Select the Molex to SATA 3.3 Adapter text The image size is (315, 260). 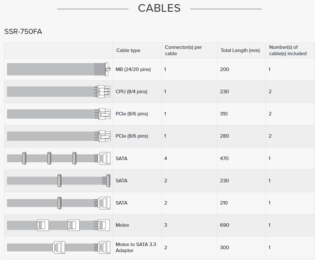136,247
